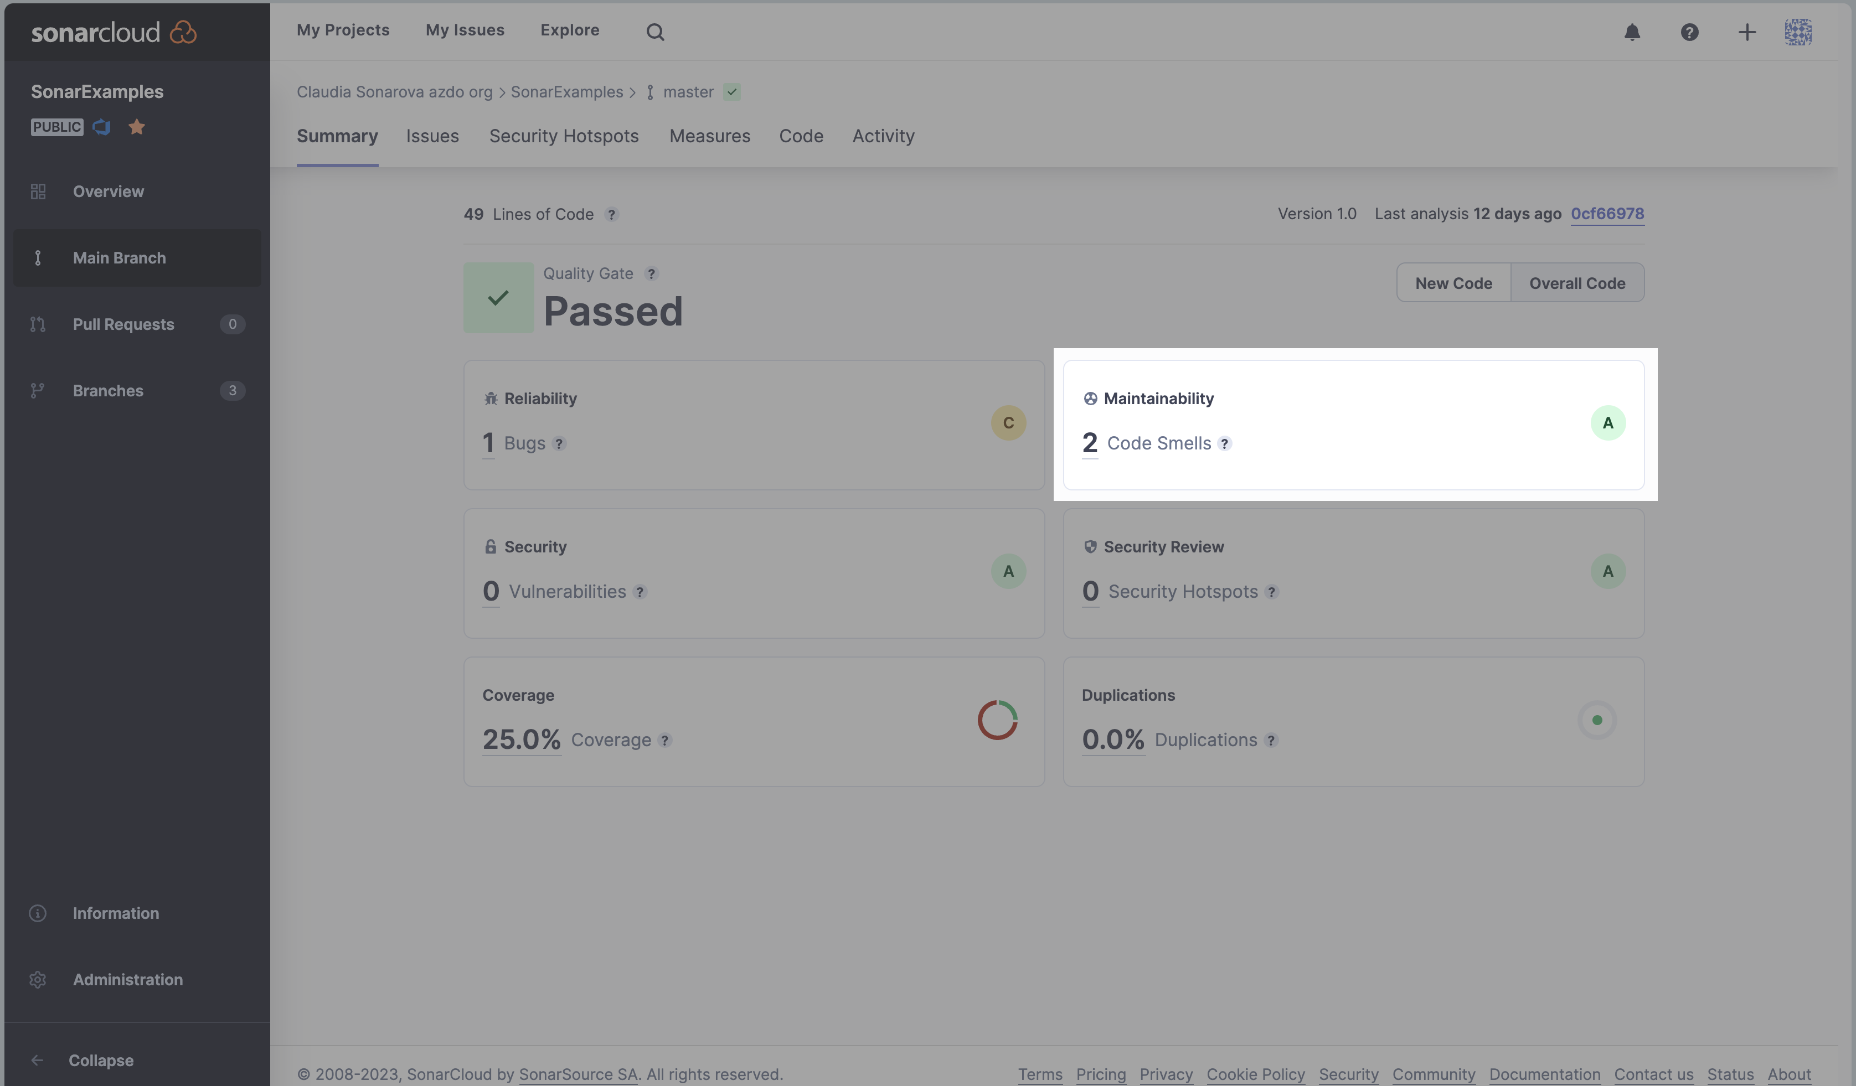Click the duplications circle indicator
Screen dimensions: 1856x1086
(x=1597, y=720)
